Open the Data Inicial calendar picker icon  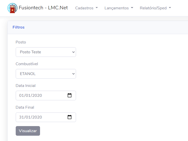click(69, 95)
